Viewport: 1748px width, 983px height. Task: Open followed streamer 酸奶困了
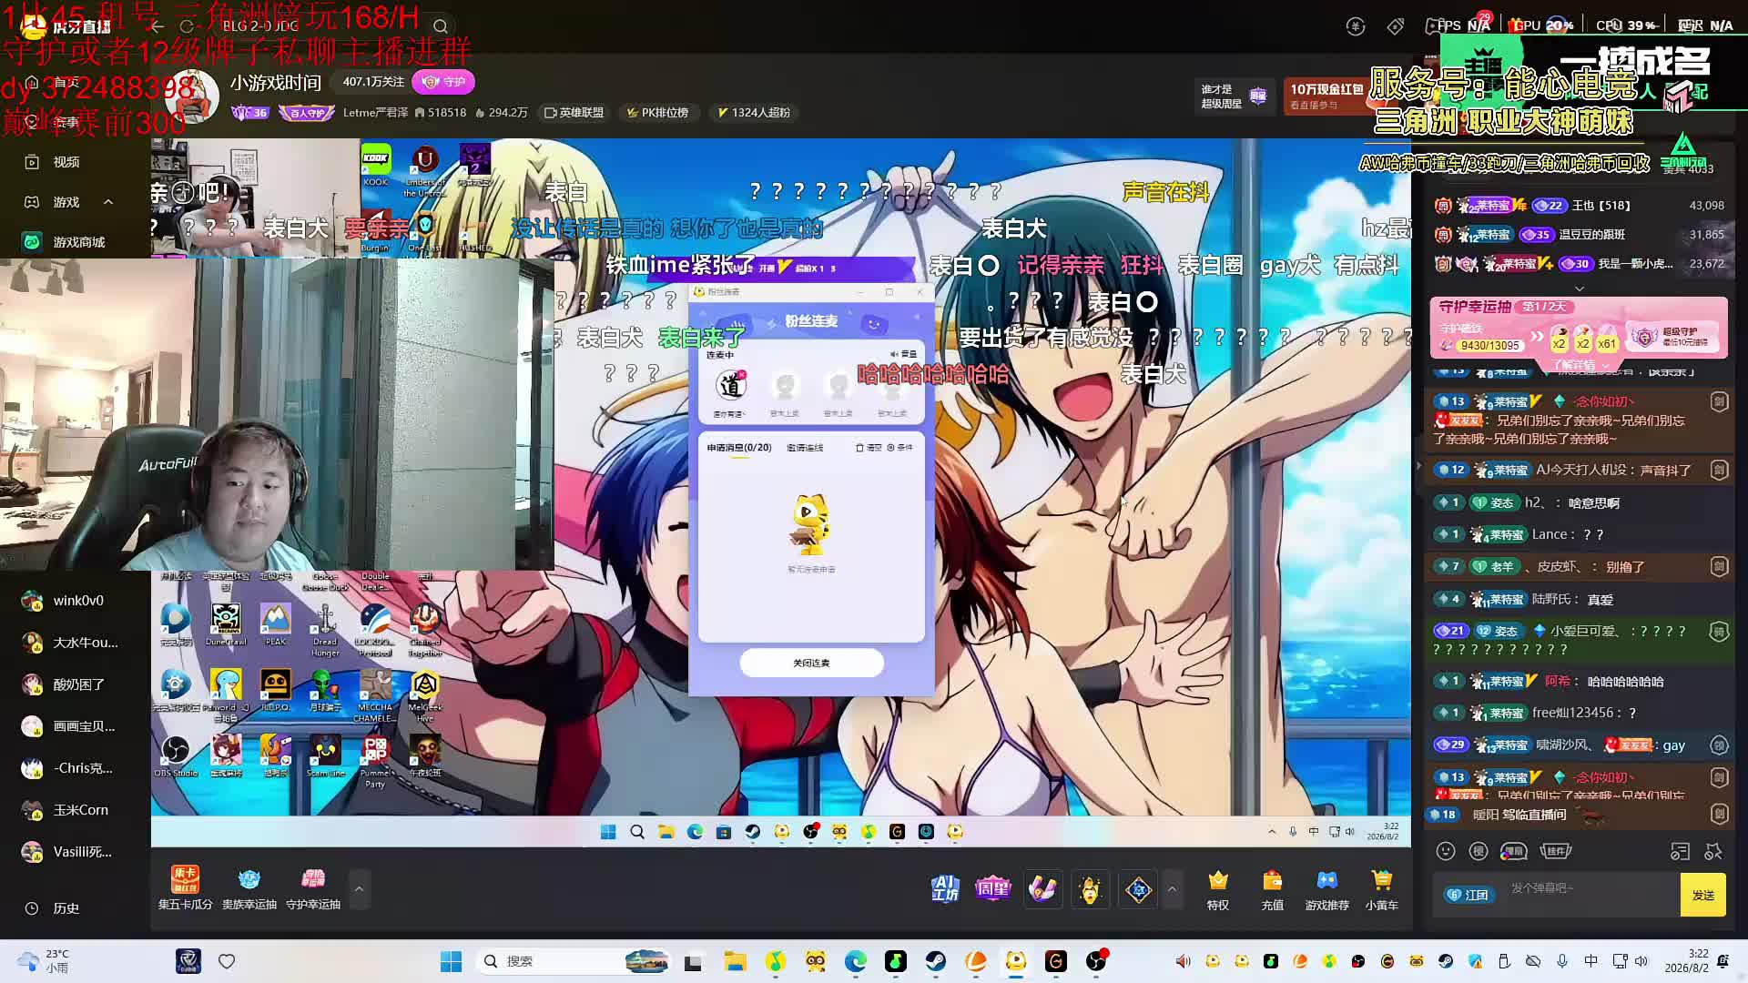(x=64, y=684)
